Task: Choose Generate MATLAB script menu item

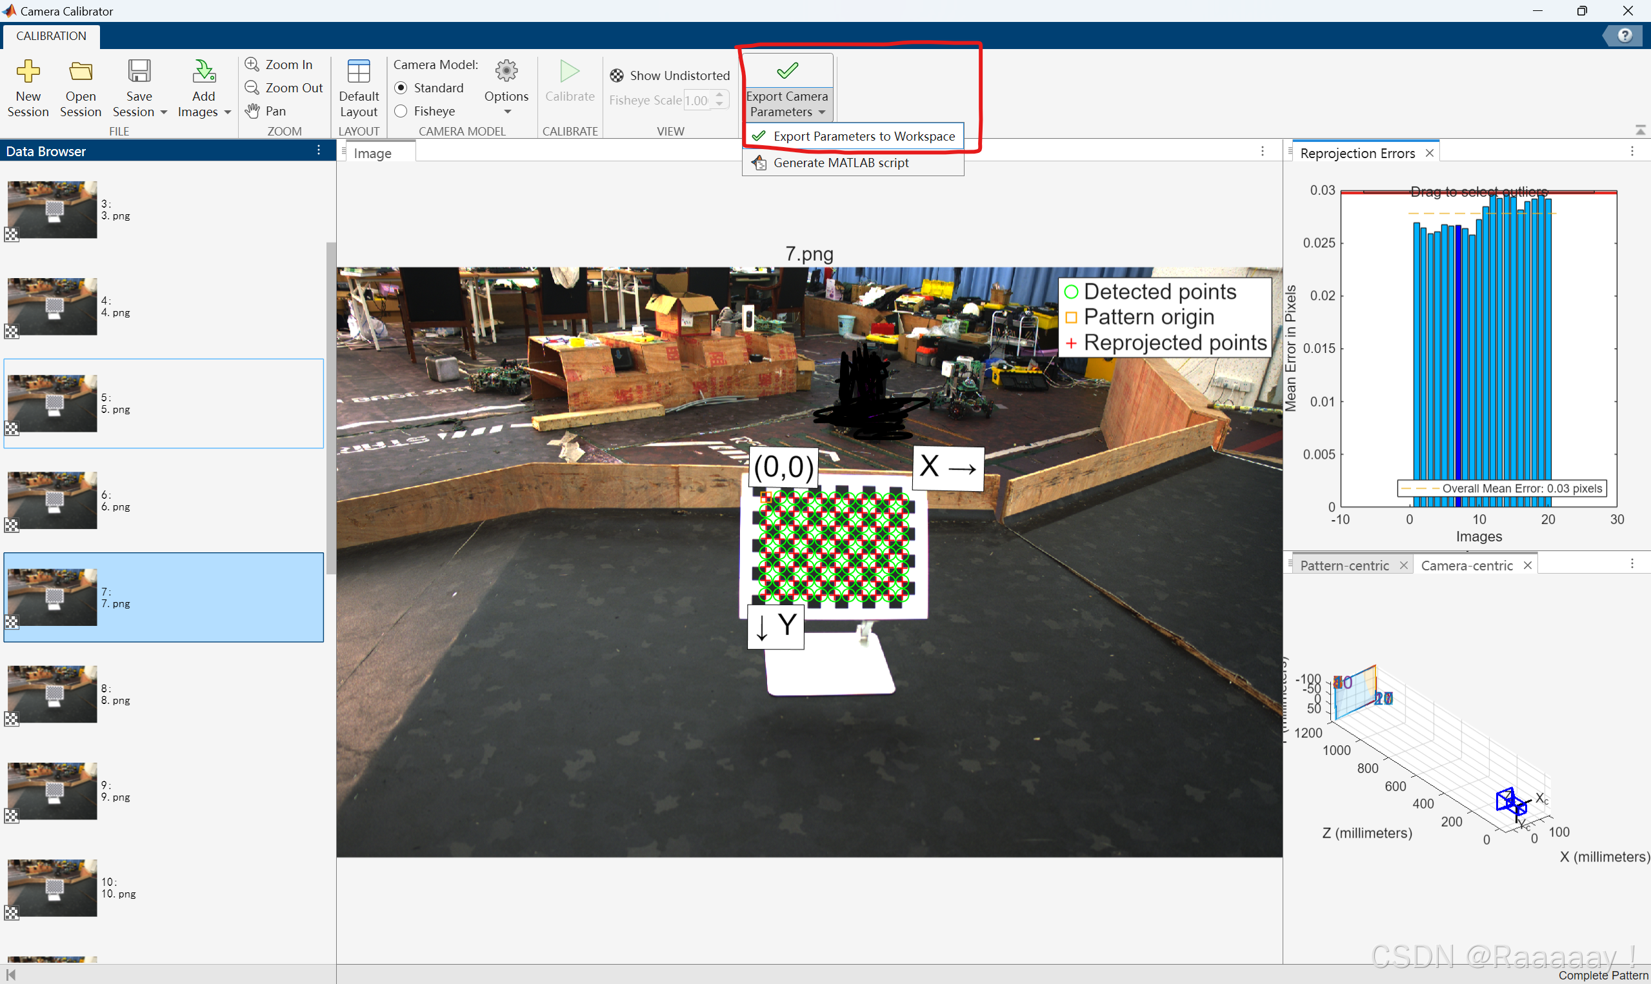Action: (x=841, y=163)
